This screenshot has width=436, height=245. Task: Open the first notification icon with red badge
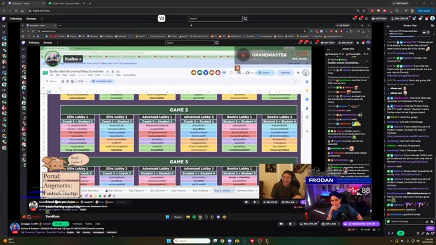pos(354,19)
